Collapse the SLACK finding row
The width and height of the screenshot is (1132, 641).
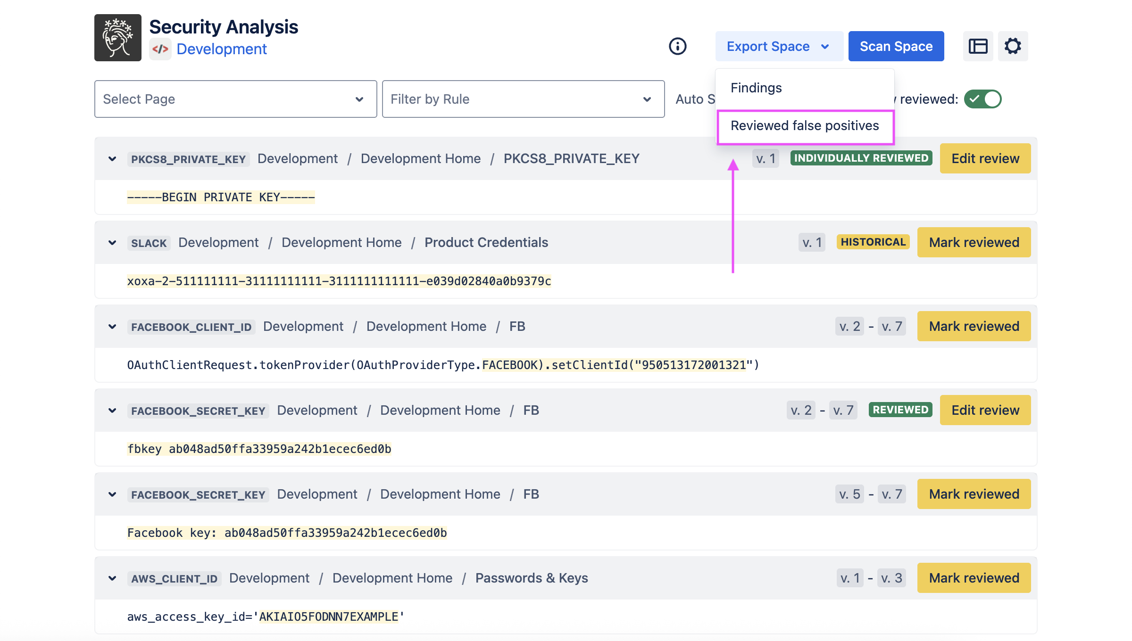pyautogui.click(x=112, y=243)
